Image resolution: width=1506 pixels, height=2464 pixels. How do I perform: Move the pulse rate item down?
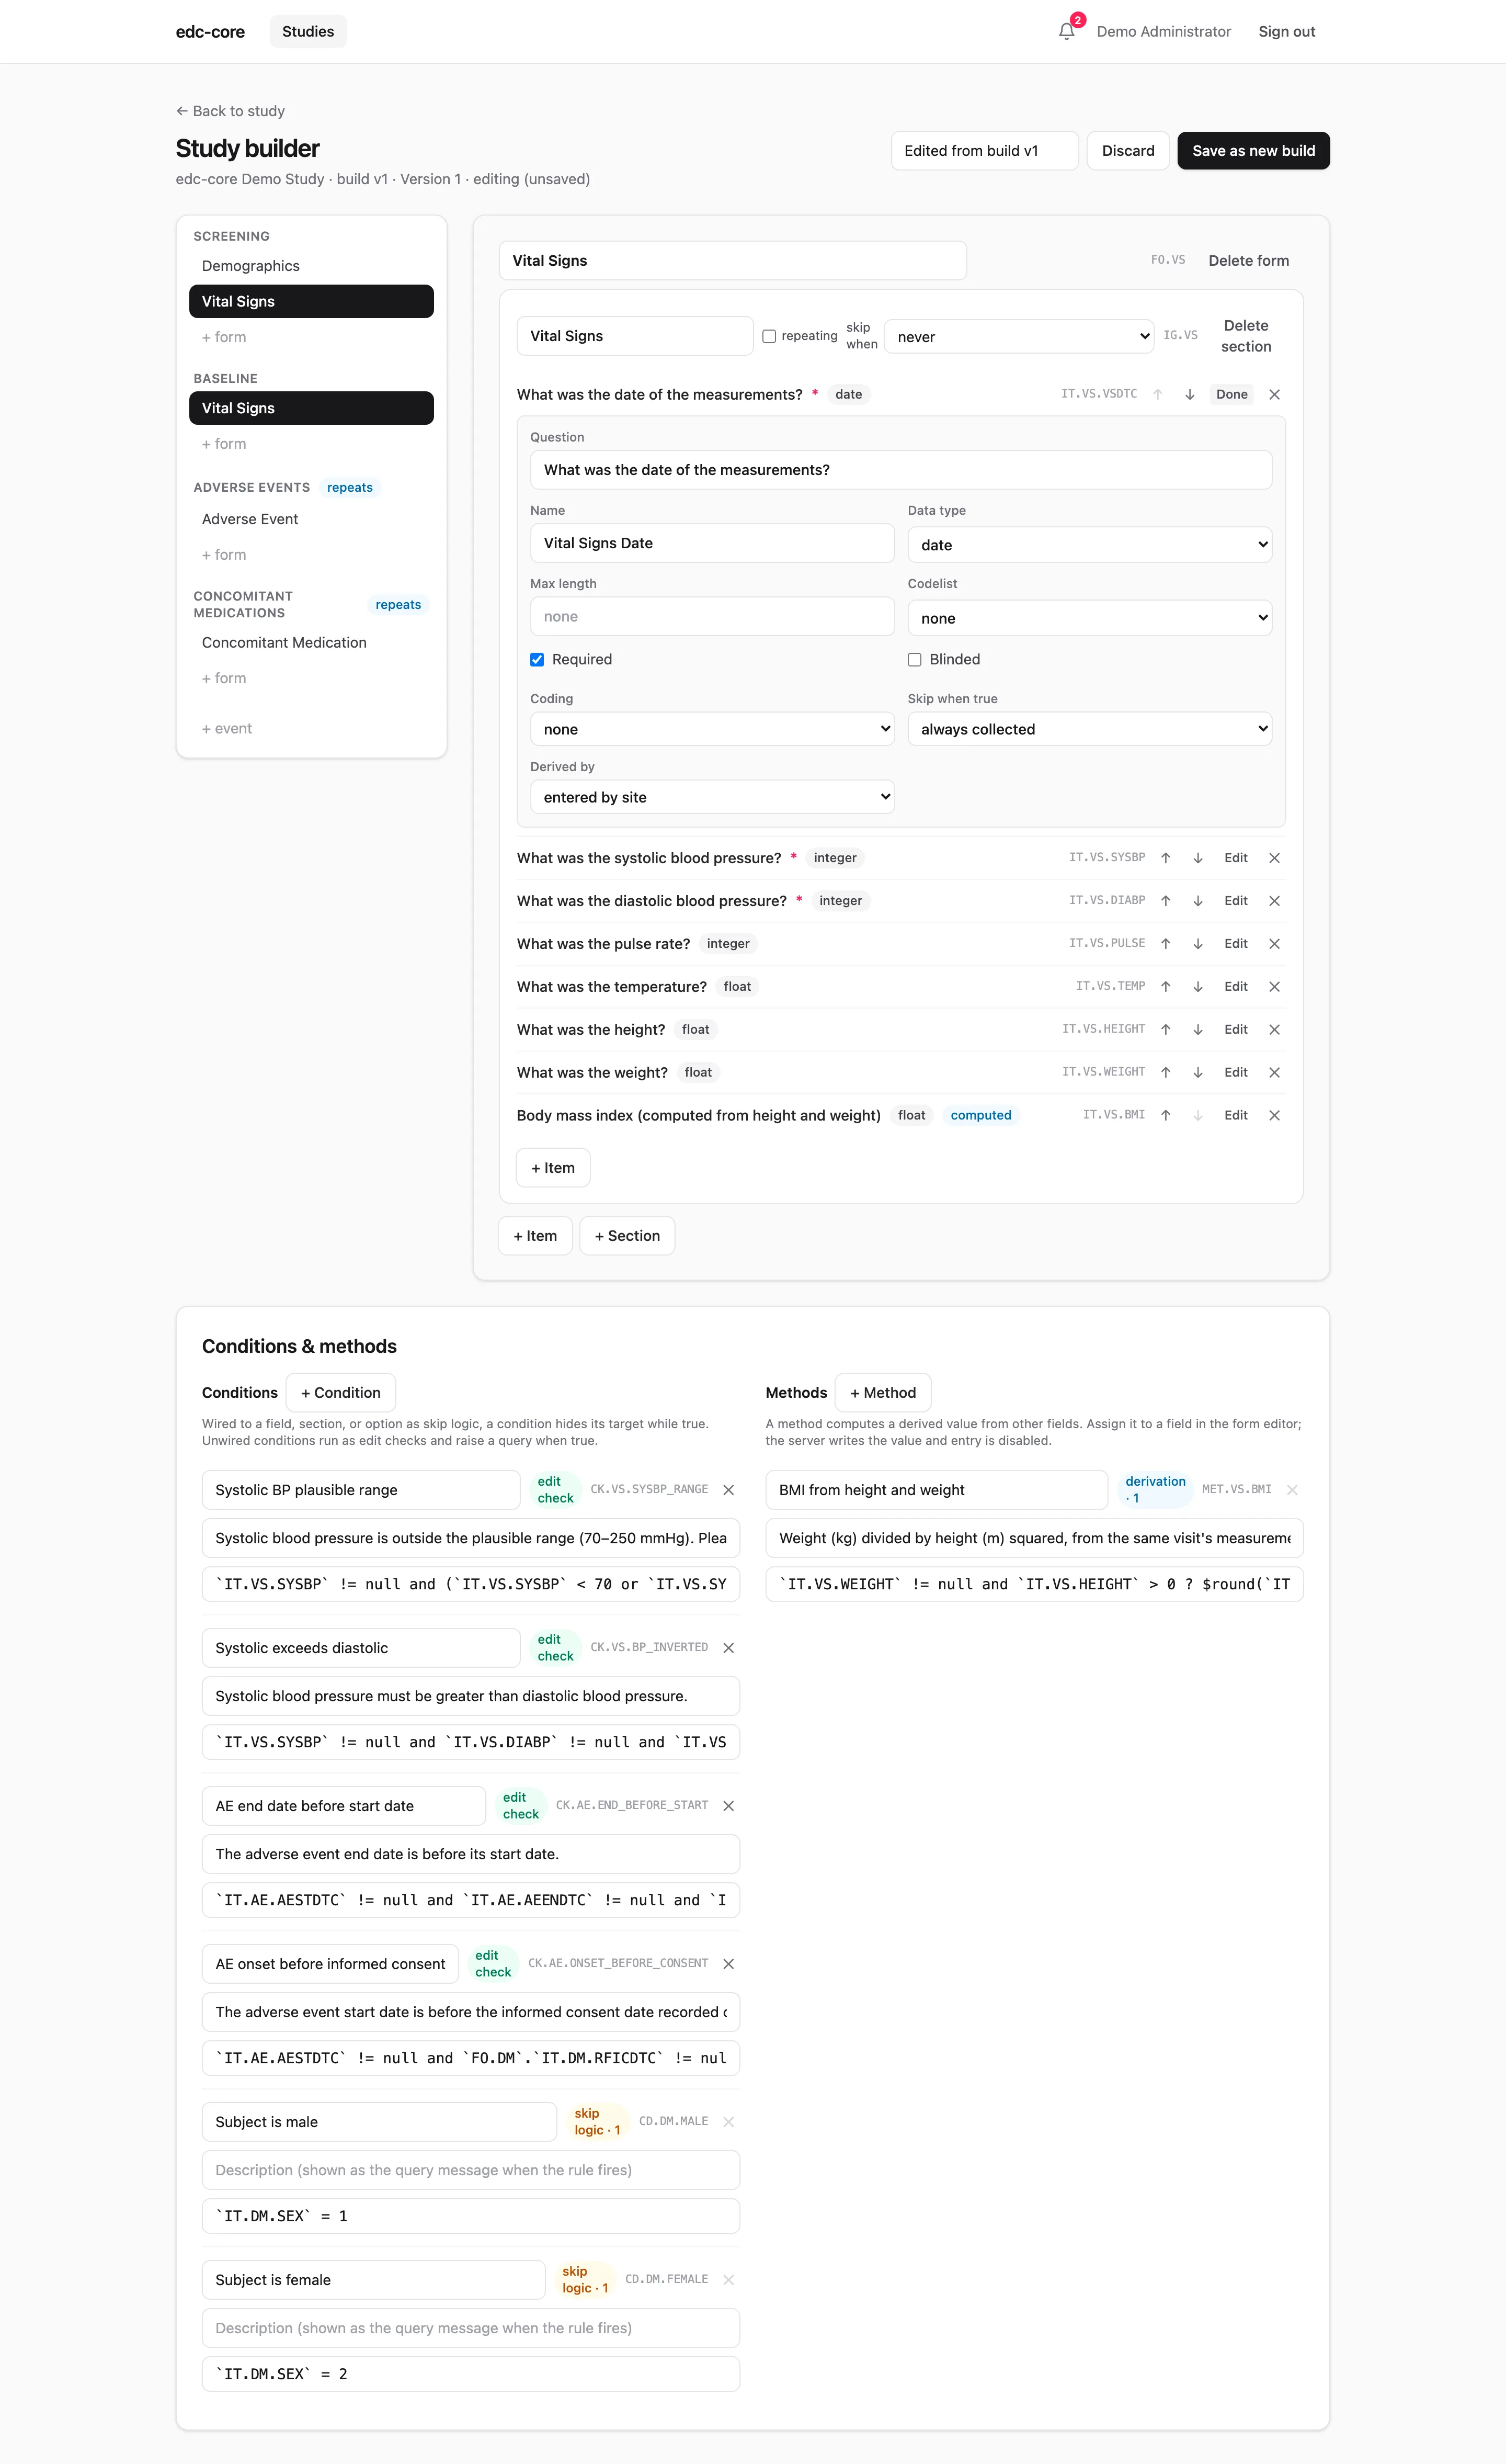[1197, 944]
